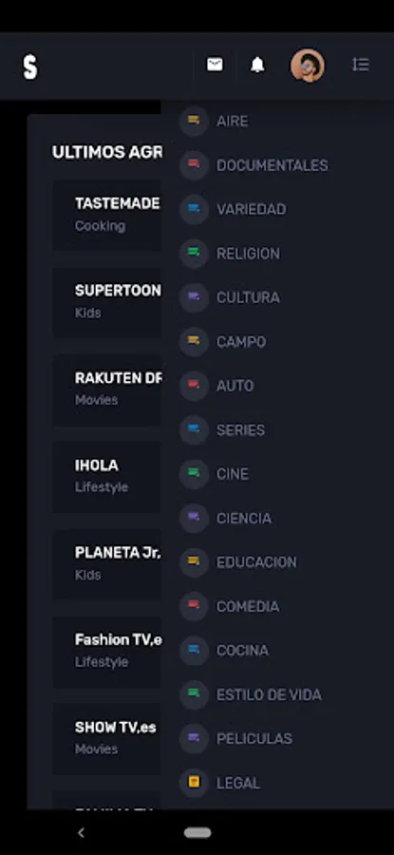
Task: Tap the Android back arrow
Action: (82, 832)
